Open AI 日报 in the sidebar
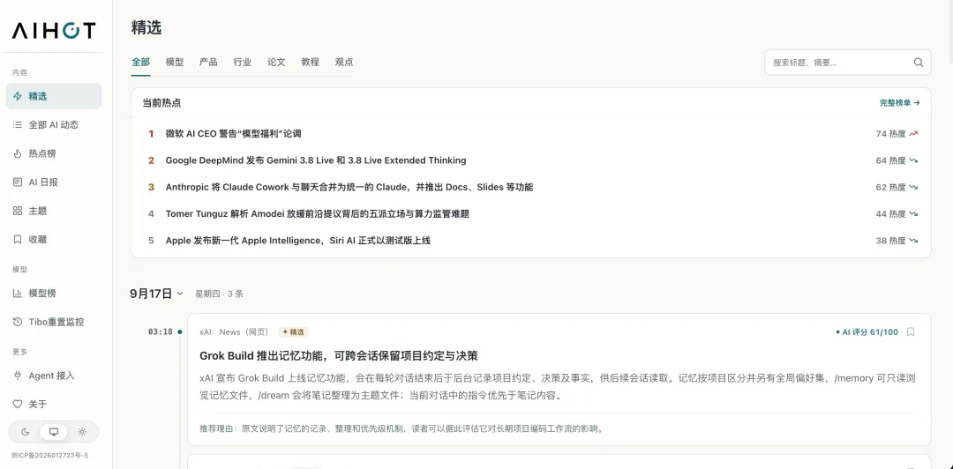 [x=54, y=182]
